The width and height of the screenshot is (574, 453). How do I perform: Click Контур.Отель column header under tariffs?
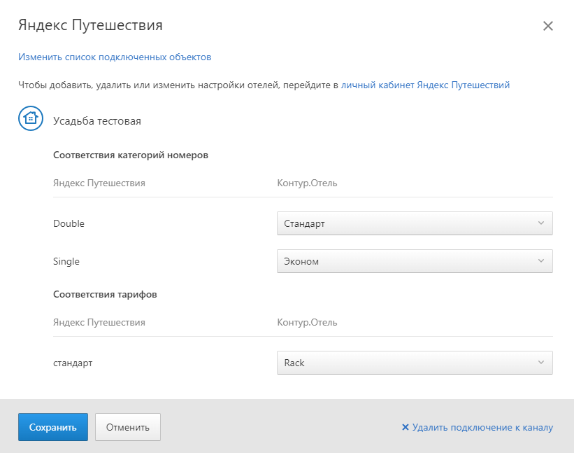(307, 322)
